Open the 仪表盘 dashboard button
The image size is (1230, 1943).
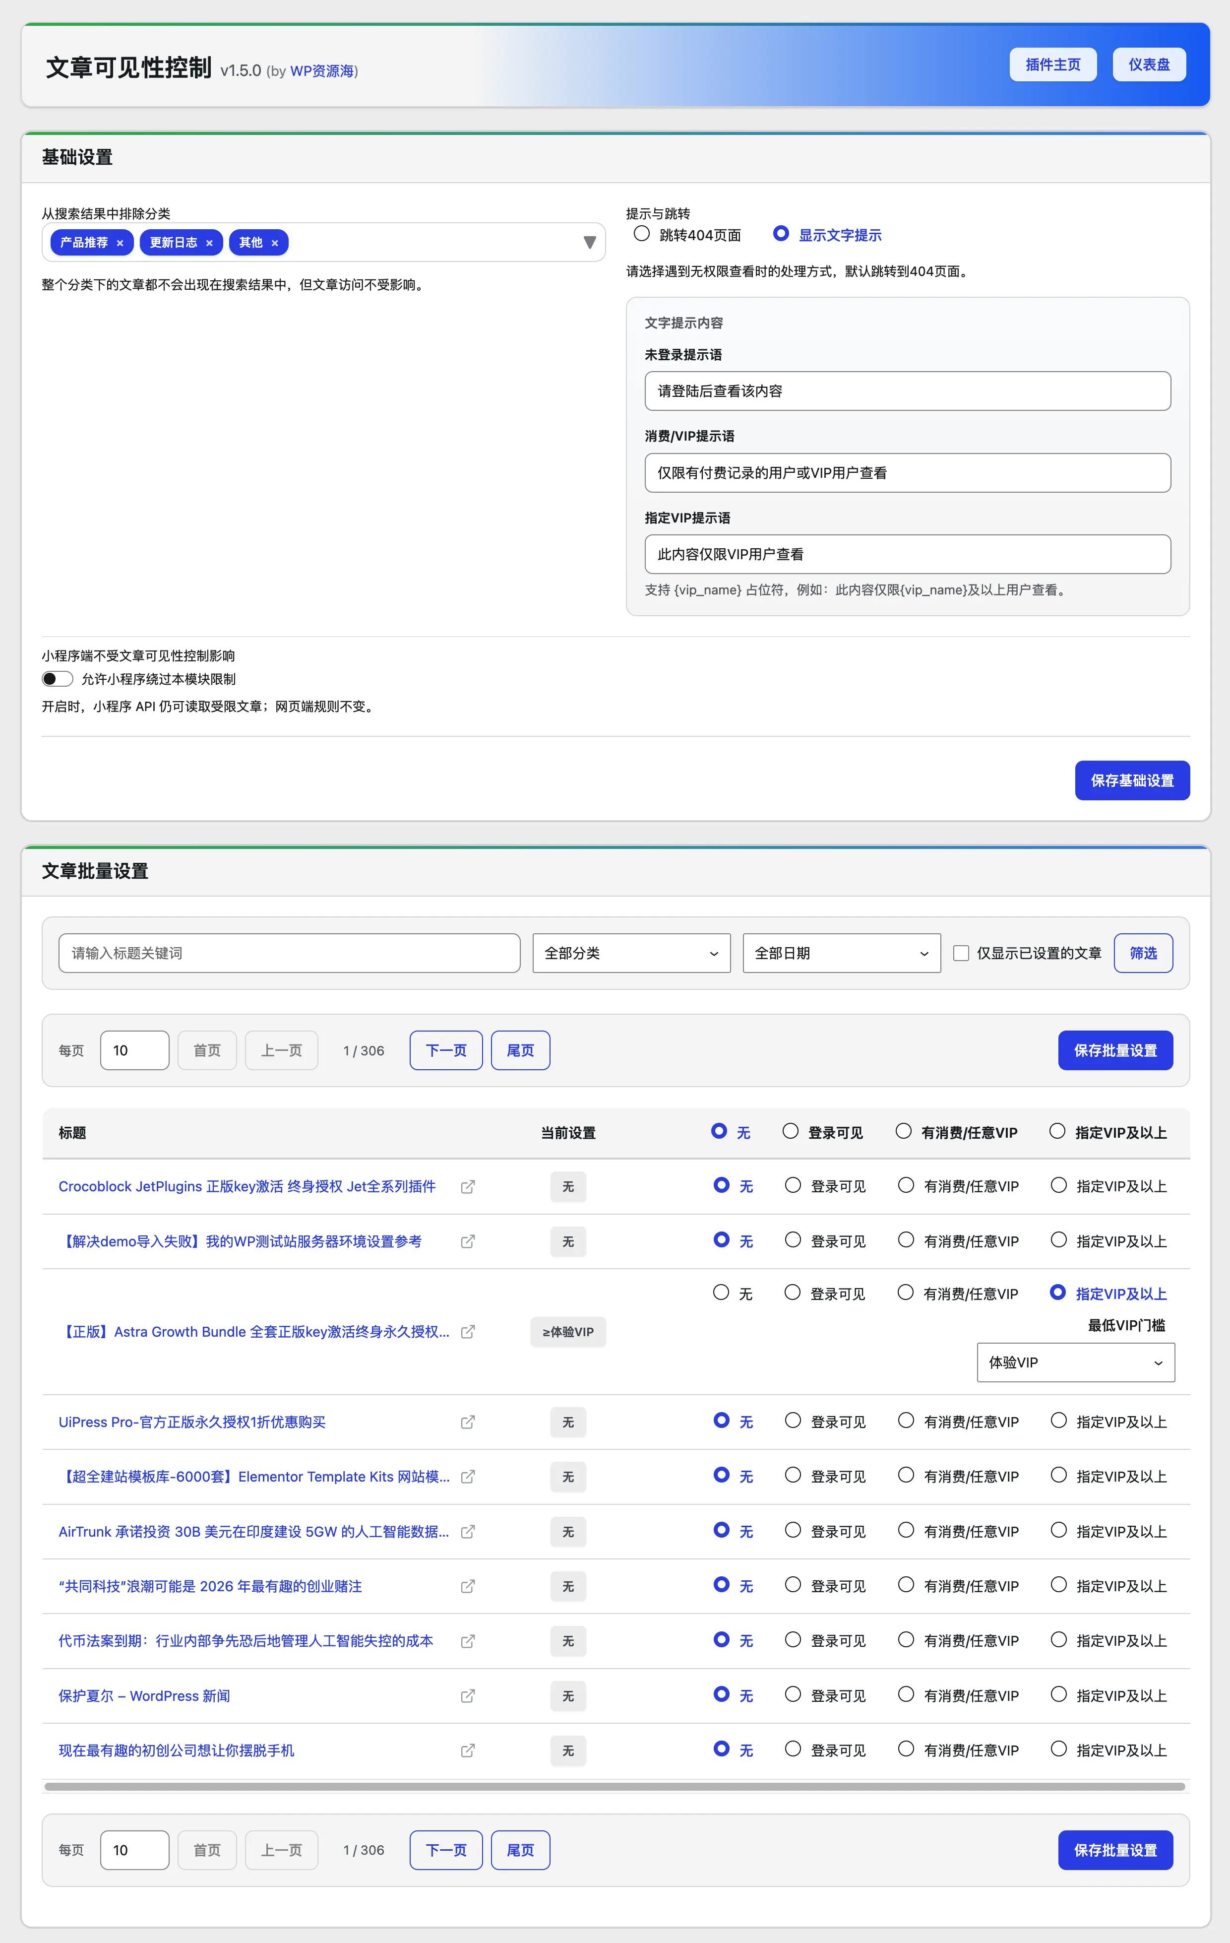click(1149, 65)
